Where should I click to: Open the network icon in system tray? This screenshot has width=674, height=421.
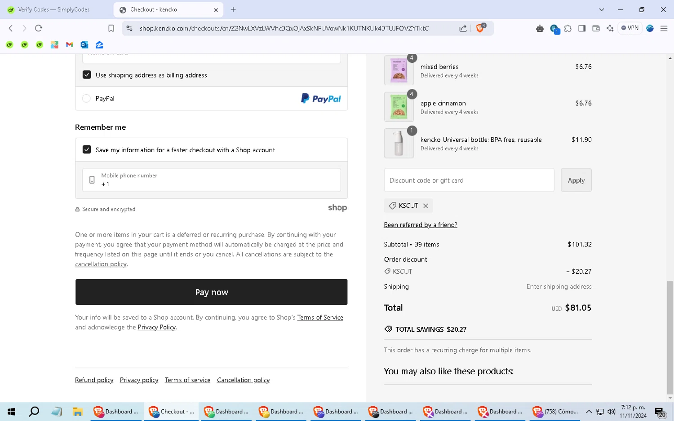click(x=600, y=412)
